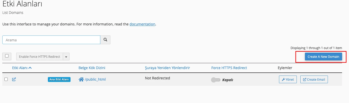Click the Etki Alanı column header text
This screenshot has width=349, height=103.
click(20, 68)
